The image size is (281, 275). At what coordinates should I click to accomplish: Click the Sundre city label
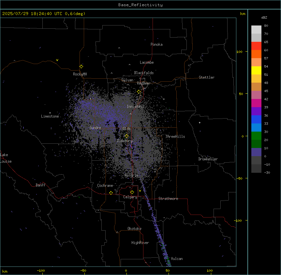pyautogui.click(x=95, y=128)
